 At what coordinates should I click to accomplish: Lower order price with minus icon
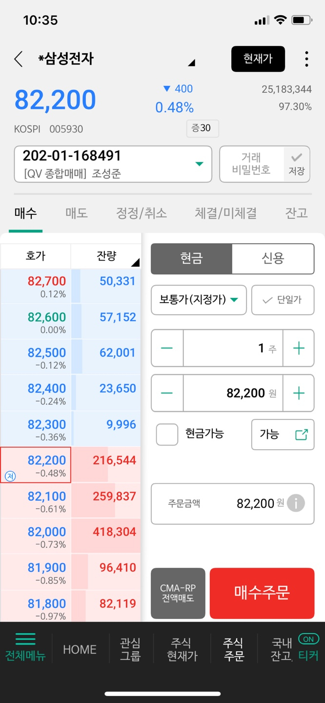pos(167,393)
